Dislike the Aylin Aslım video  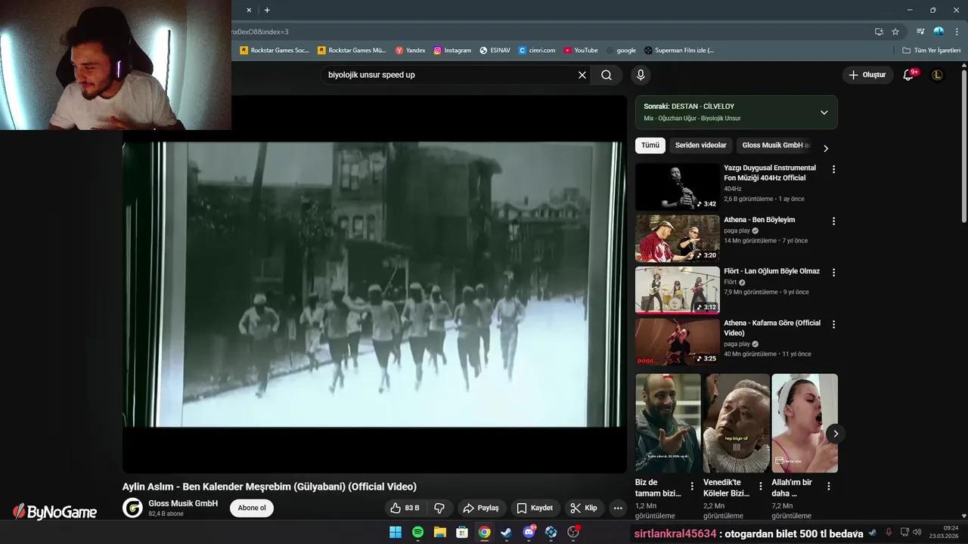coord(439,508)
